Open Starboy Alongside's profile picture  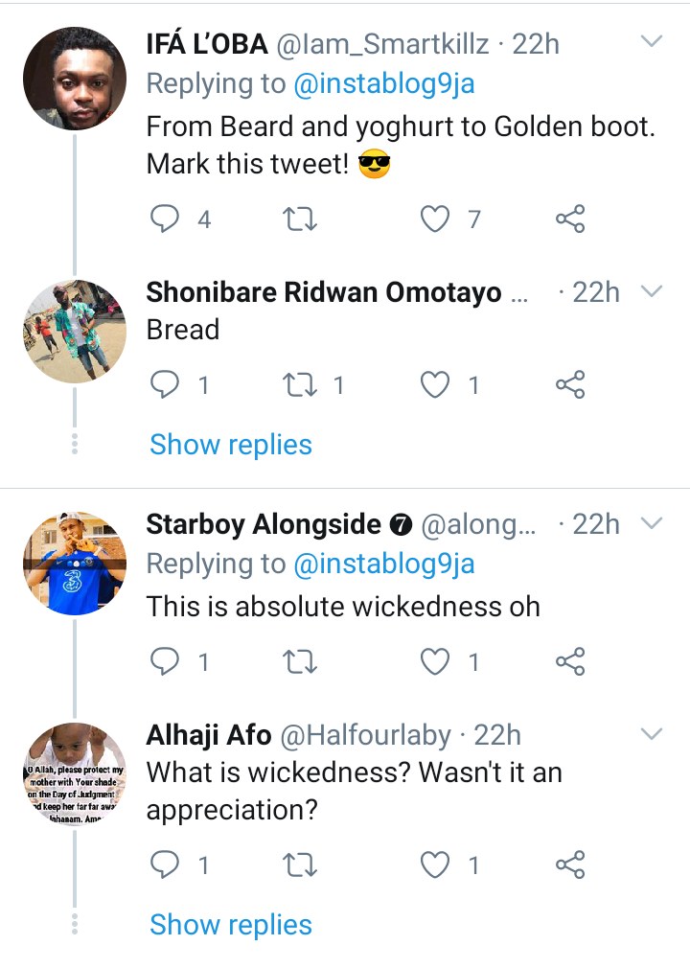click(74, 563)
